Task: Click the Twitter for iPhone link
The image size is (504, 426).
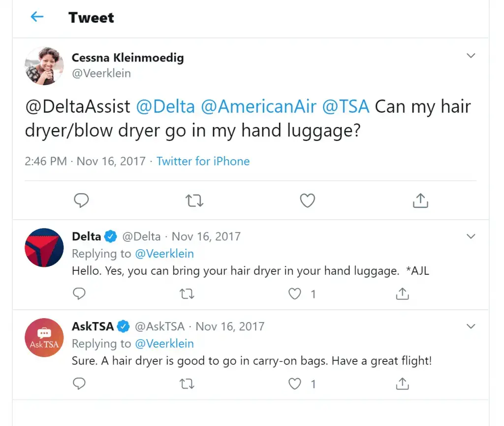Action: pyautogui.click(x=203, y=161)
